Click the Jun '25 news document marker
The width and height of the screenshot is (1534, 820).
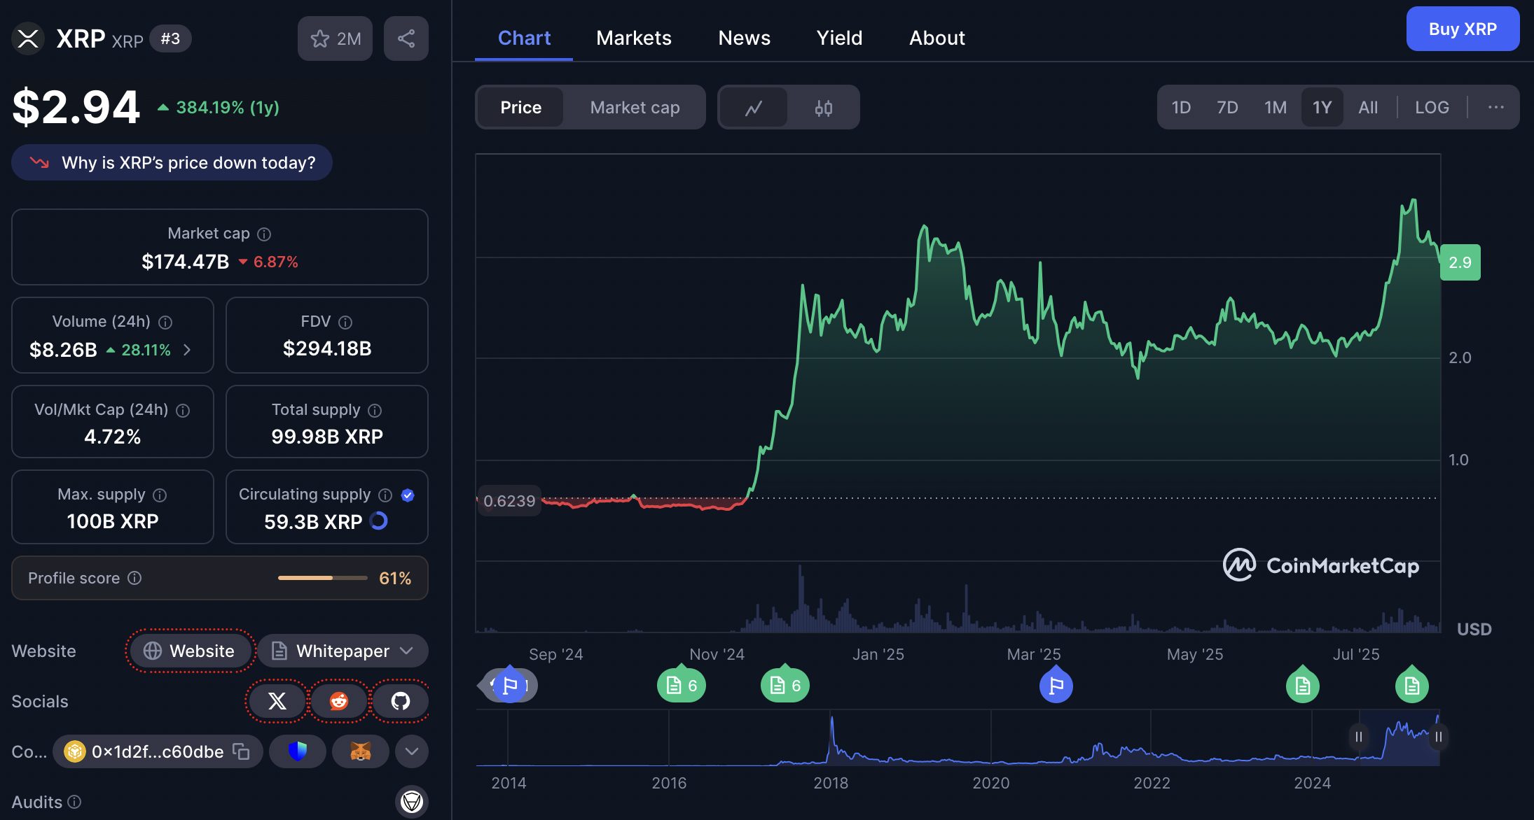click(x=1303, y=686)
